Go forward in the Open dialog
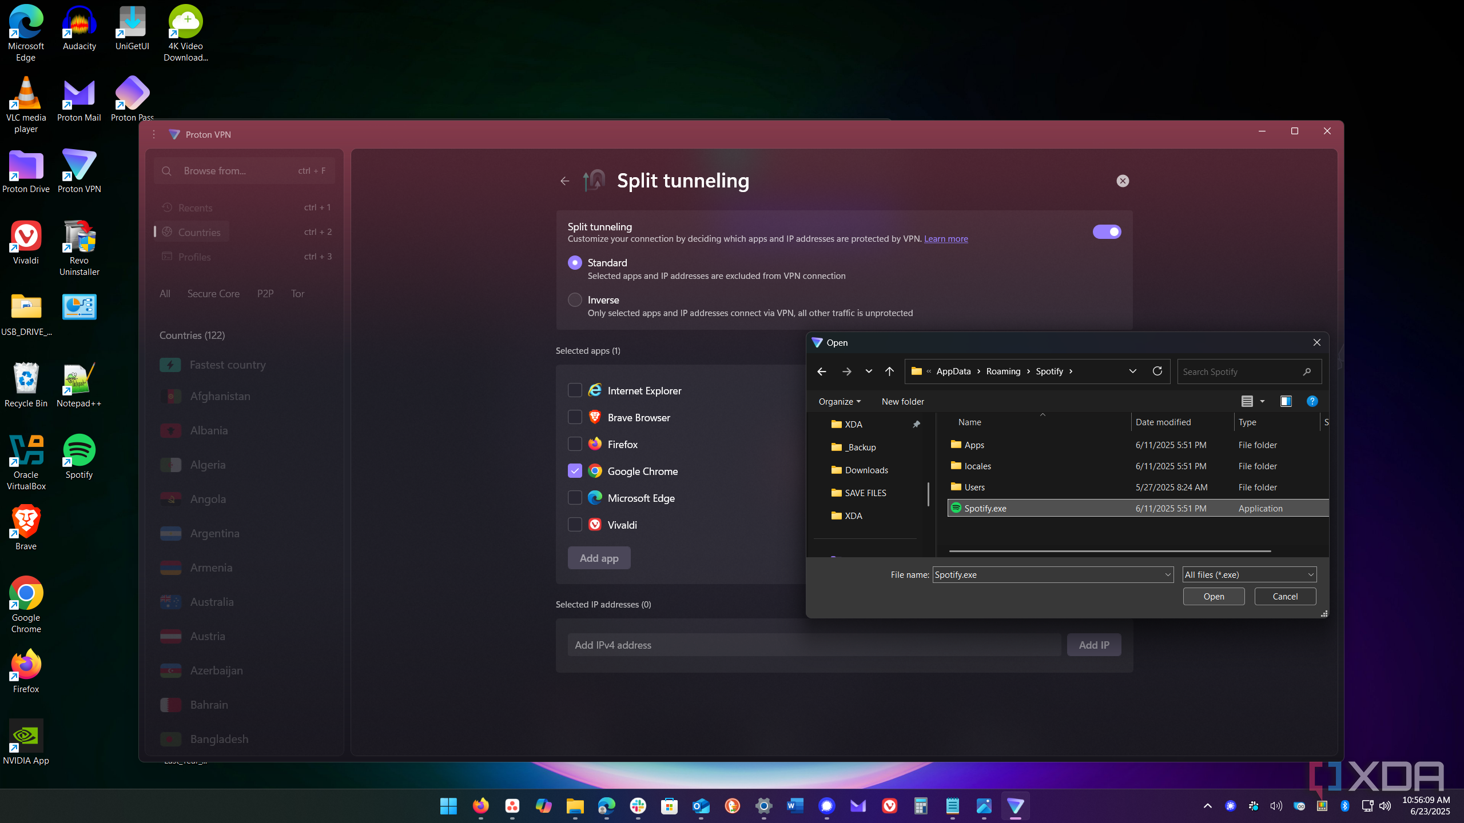Viewport: 1464px width, 823px height. [847, 371]
